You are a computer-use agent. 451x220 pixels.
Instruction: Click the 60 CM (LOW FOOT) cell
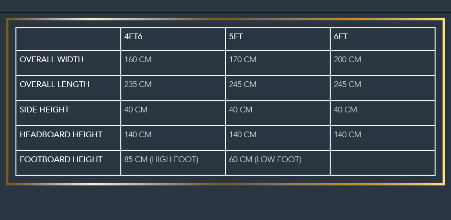[x=265, y=160]
